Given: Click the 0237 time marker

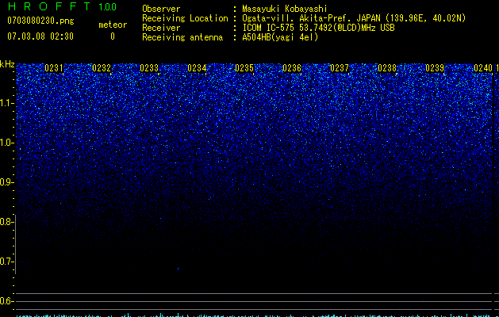Looking at the screenshot, I should pyautogui.click(x=340, y=68).
